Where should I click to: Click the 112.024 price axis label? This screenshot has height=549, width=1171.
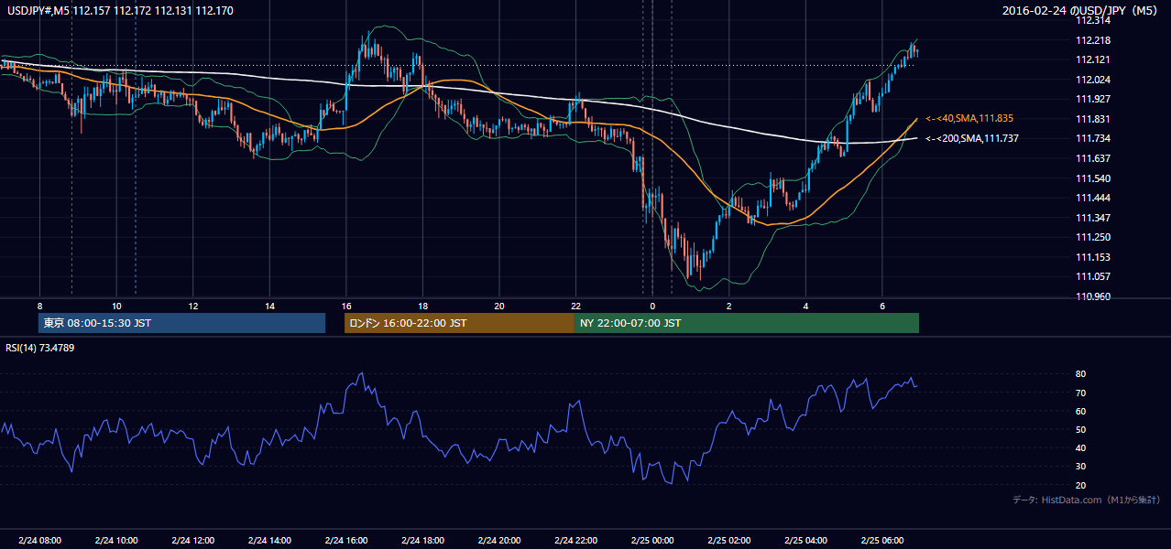click(x=1094, y=80)
